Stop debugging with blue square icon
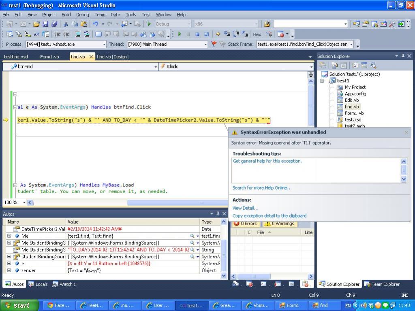Screen dimensions: 415x311 tap(197, 34)
